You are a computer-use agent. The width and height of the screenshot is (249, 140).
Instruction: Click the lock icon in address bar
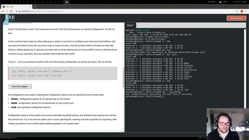point(16,11)
